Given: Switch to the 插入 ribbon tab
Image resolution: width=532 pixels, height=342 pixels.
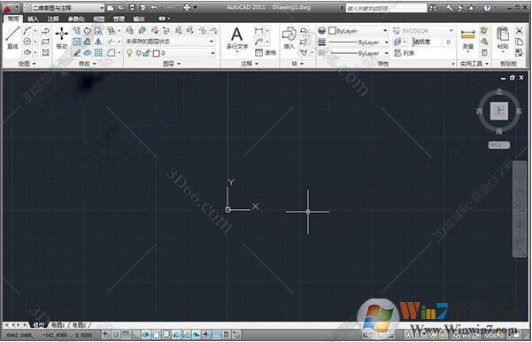Looking at the screenshot, I should (33, 19).
